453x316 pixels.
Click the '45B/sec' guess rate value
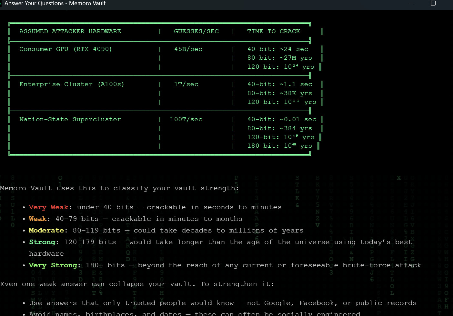[x=188, y=49]
